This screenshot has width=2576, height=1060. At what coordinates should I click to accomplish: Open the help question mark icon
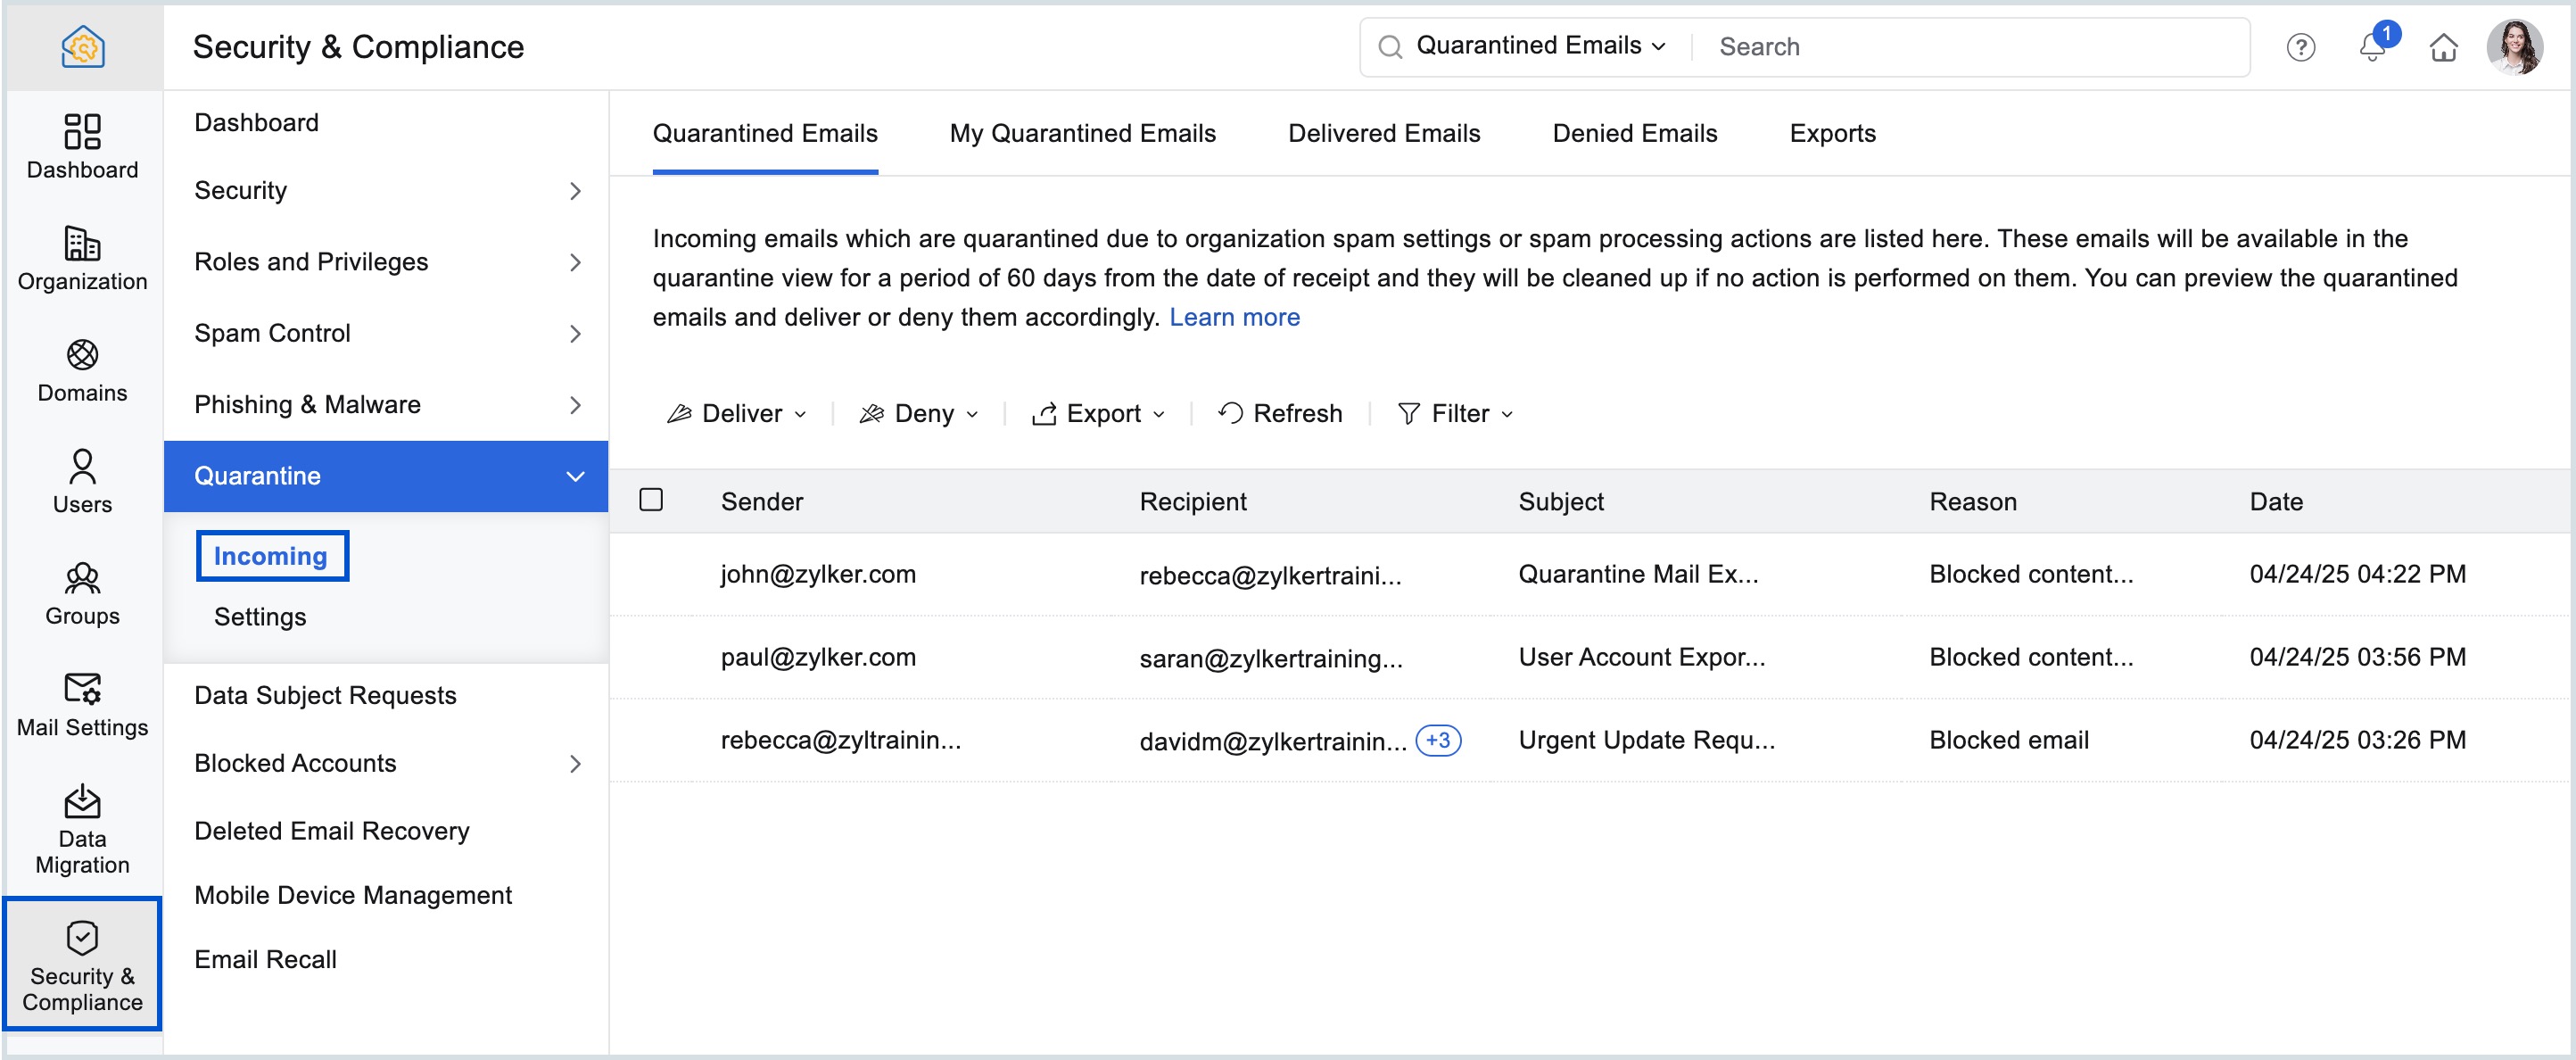click(x=2300, y=47)
